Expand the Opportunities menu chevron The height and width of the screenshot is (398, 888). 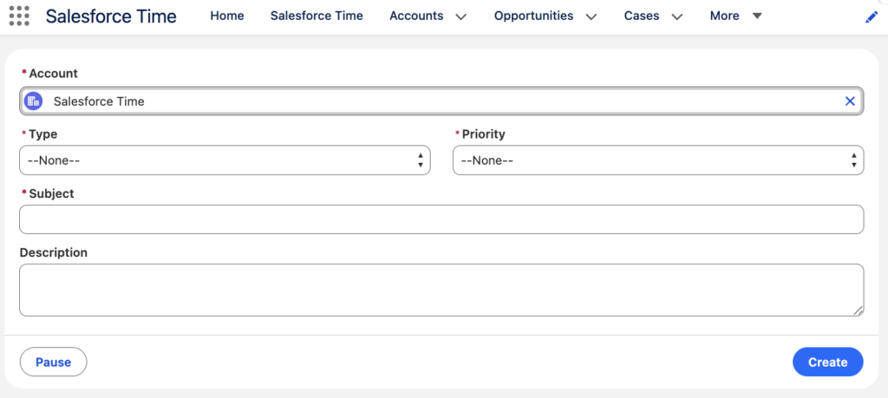tap(591, 16)
